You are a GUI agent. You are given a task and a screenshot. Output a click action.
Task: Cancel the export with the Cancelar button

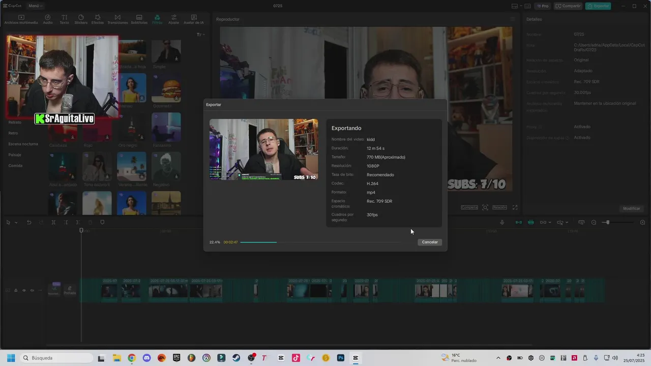pyautogui.click(x=430, y=242)
